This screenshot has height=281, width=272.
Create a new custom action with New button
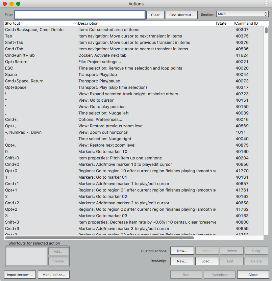click(x=182, y=251)
